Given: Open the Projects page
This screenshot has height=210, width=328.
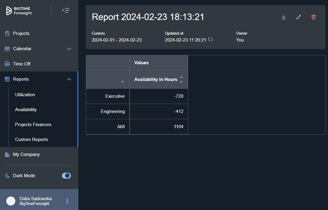Looking at the screenshot, I should (21, 33).
